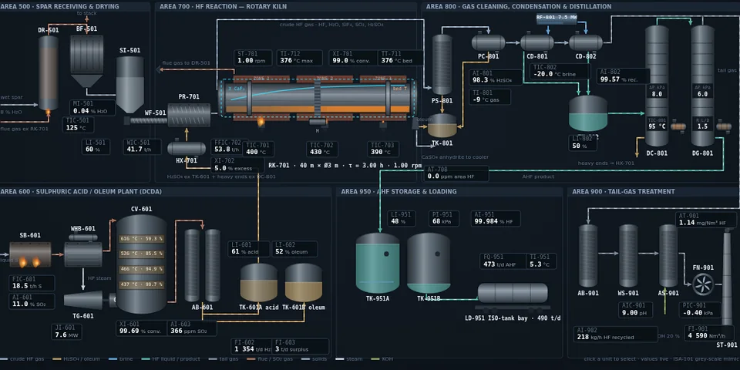Image resolution: width=740 pixels, height=370 pixels.
Task: Select the RK-701 rotary kiln body
Action: point(317,98)
